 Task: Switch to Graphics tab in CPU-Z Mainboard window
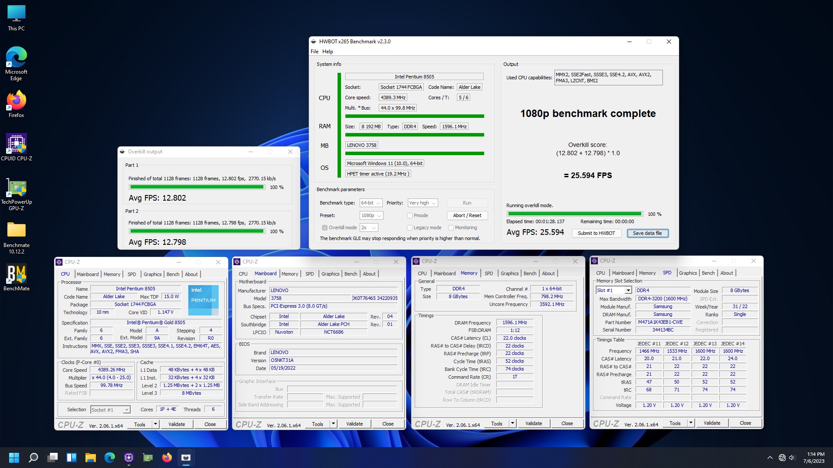point(330,274)
